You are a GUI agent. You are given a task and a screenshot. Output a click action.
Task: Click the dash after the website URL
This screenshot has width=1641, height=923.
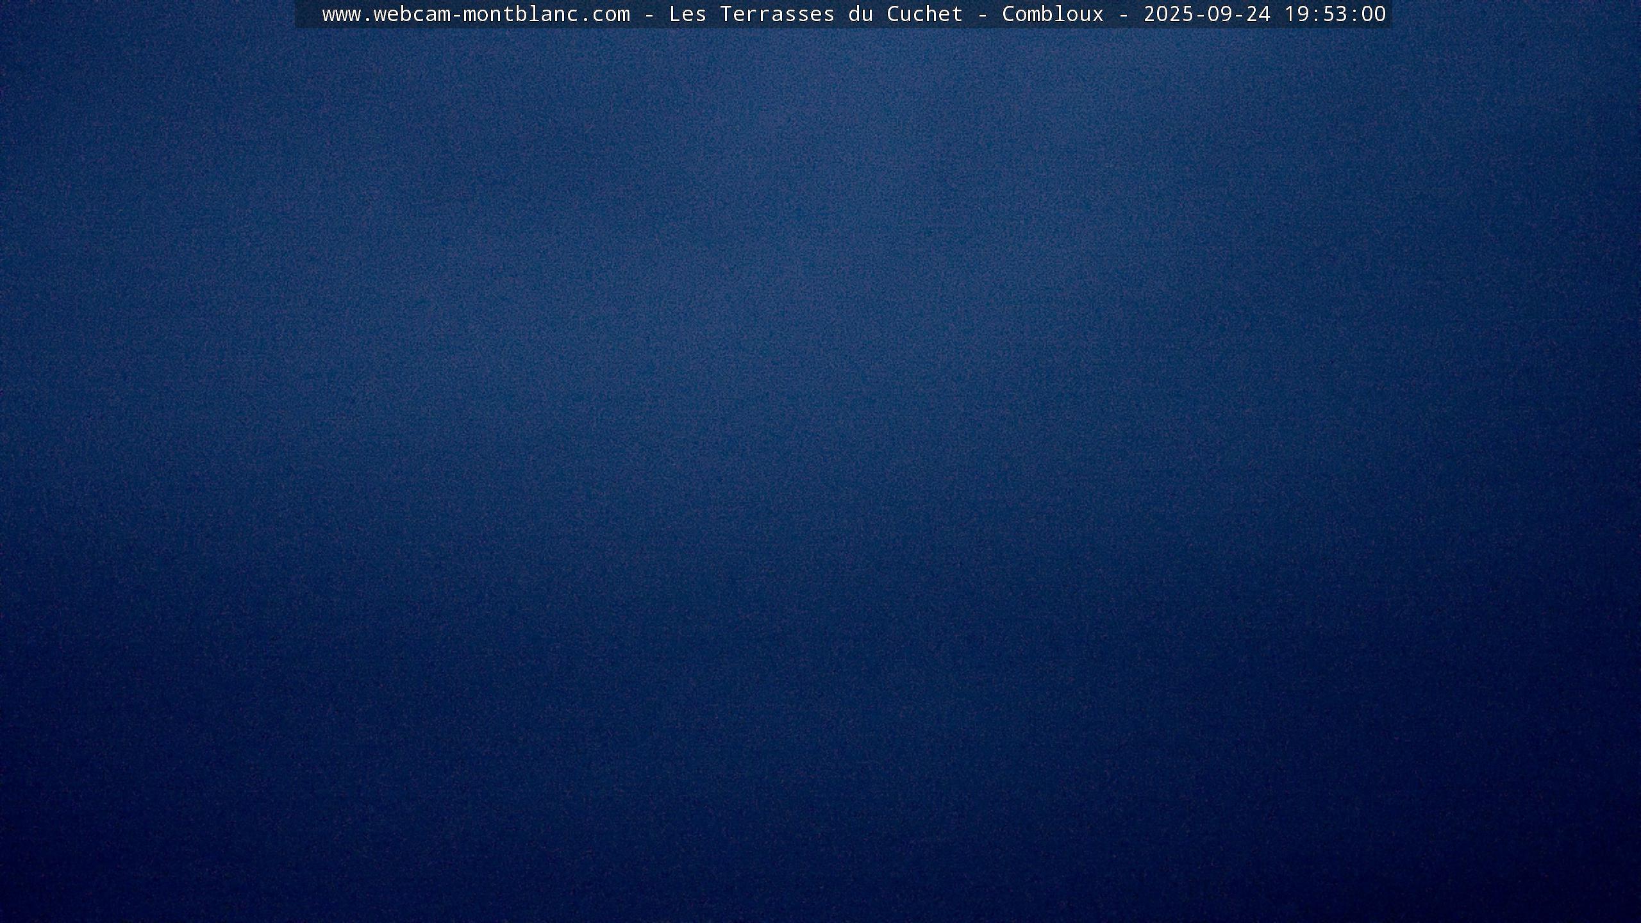pyautogui.click(x=649, y=14)
